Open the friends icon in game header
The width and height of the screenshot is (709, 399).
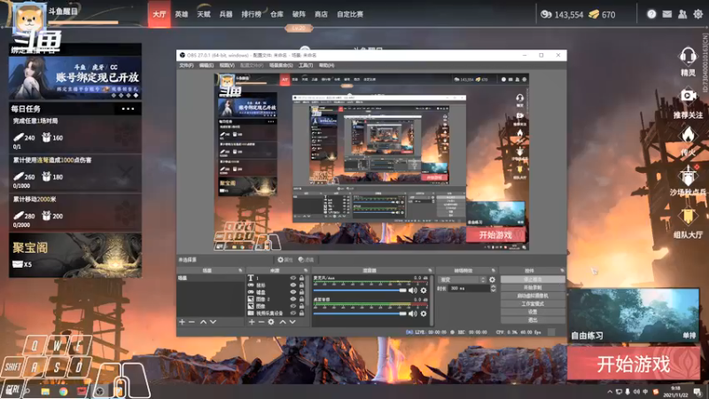click(682, 14)
